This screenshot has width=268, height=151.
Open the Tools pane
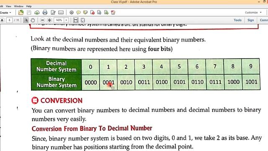coord(237,20)
